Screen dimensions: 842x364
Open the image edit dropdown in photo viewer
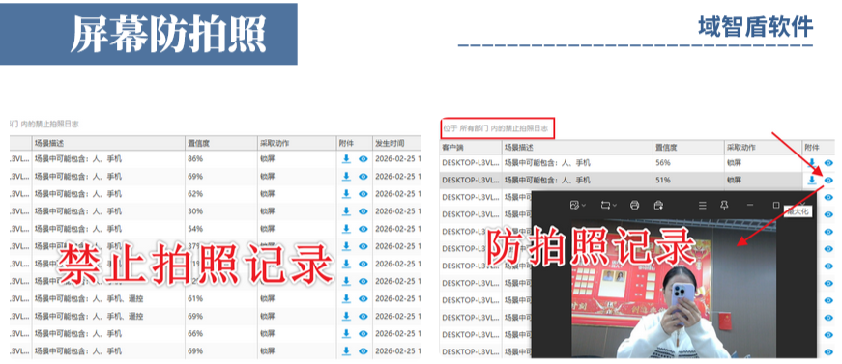[578, 205]
